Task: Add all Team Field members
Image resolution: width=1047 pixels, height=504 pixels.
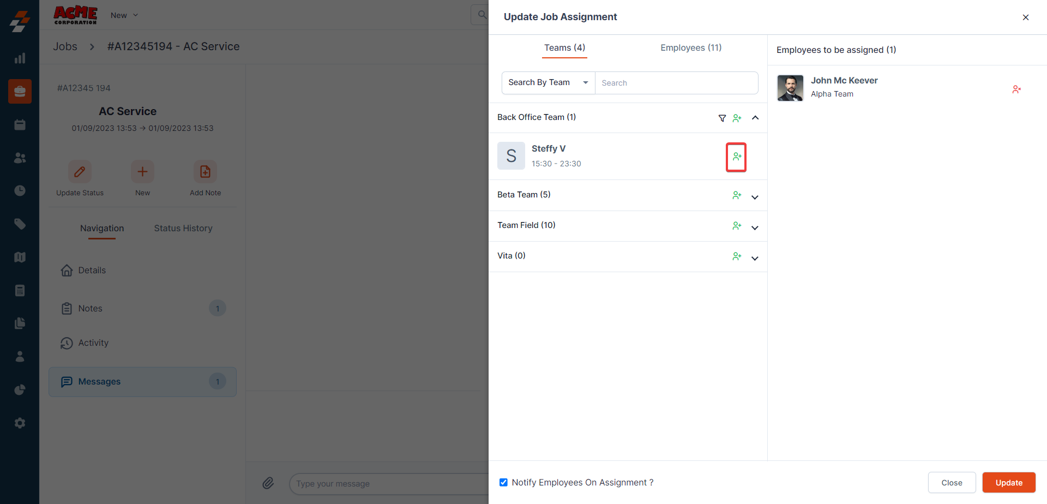Action: [737, 226]
